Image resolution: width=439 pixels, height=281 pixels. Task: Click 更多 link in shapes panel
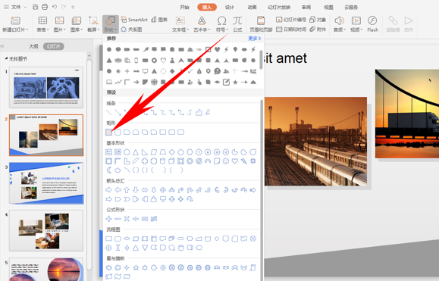(255, 39)
